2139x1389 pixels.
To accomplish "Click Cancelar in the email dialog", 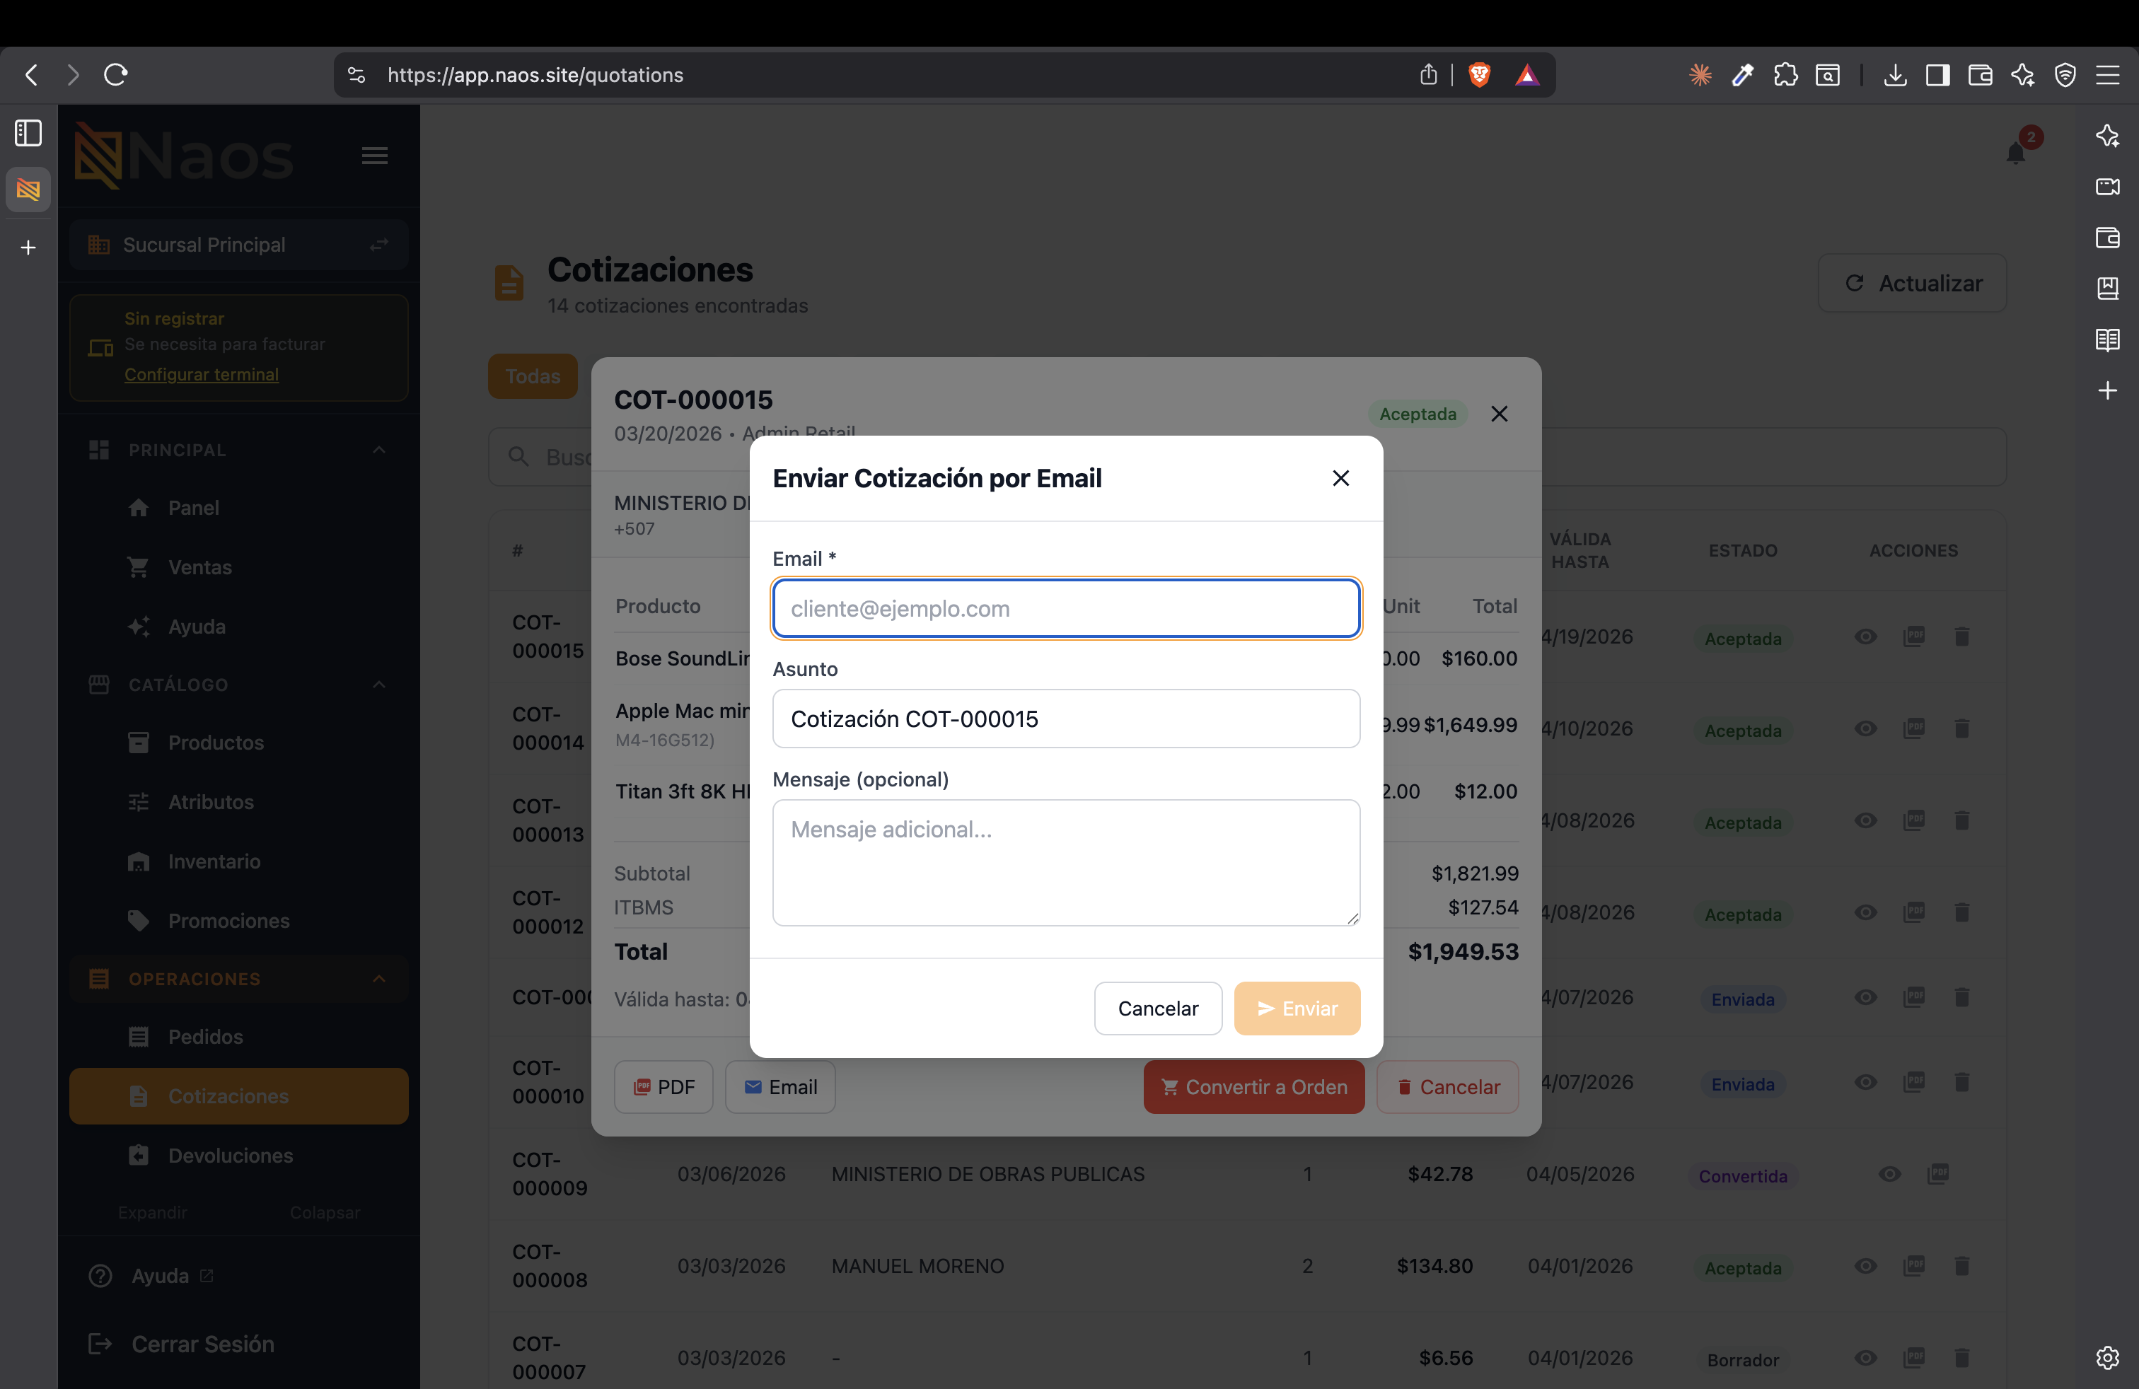I will coord(1158,1008).
